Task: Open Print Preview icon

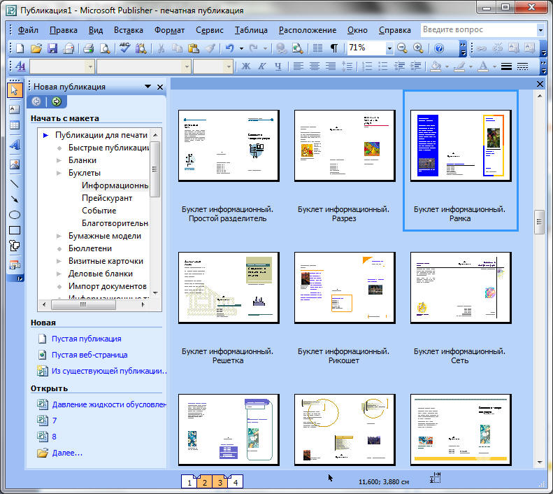Action: click(105, 48)
